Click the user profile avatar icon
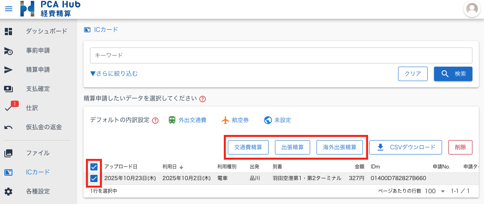The width and height of the screenshot is (484, 204). (472, 9)
